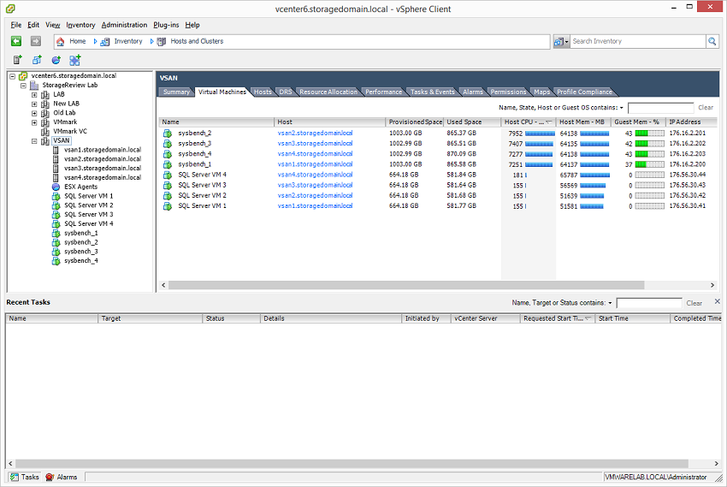The width and height of the screenshot is (727, 487).
Task: Click sysbench_1 VM icon in table
Action: [x=168, y=164]
